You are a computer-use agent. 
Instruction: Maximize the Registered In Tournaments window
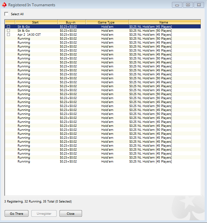pyautogui.click(x=188, y=5)
